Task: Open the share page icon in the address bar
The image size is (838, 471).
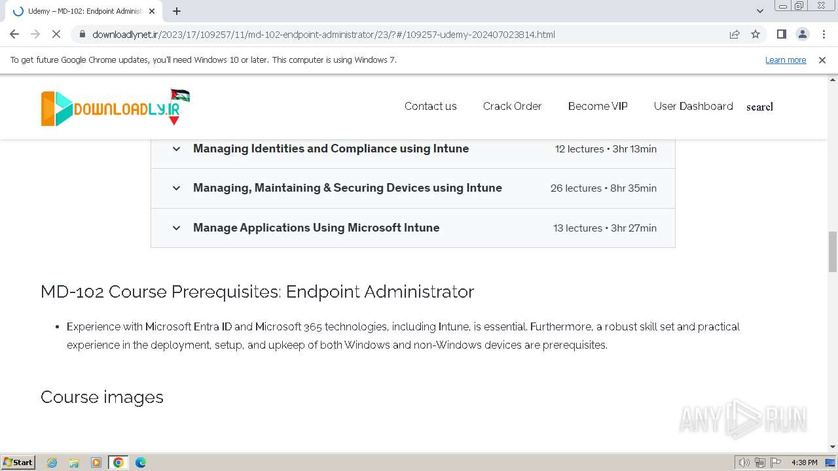Action: (x=735, y=34)
